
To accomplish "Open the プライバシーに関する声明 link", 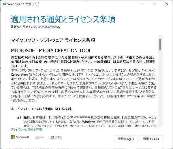I will click(26, 130).
